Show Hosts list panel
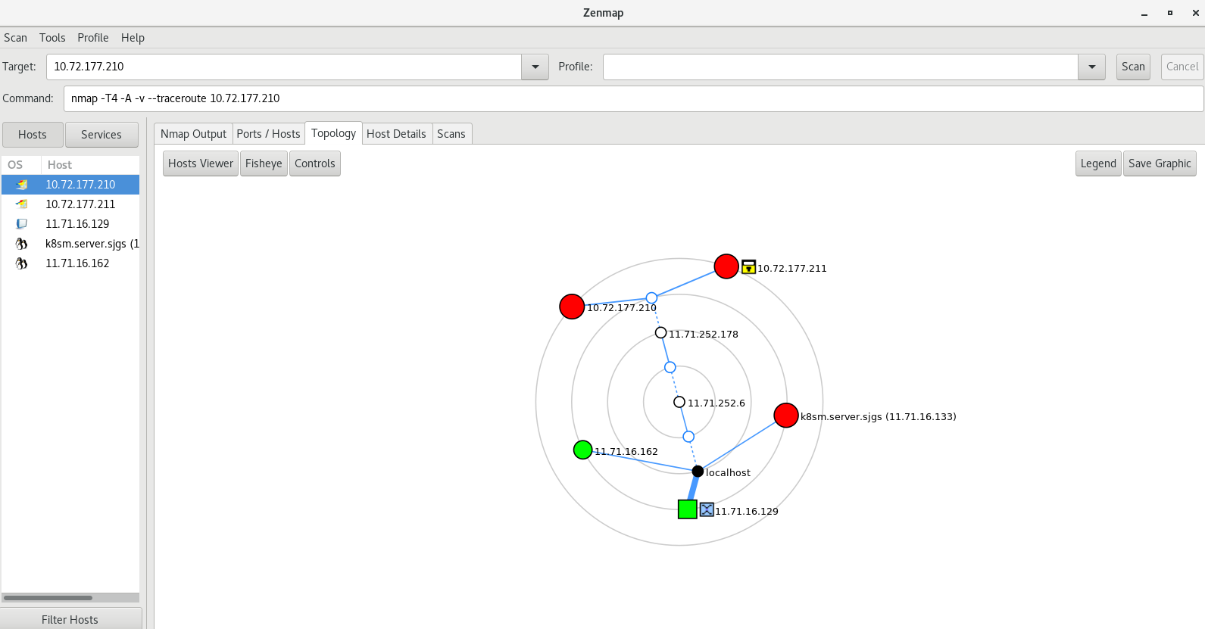 coord(33,135)
